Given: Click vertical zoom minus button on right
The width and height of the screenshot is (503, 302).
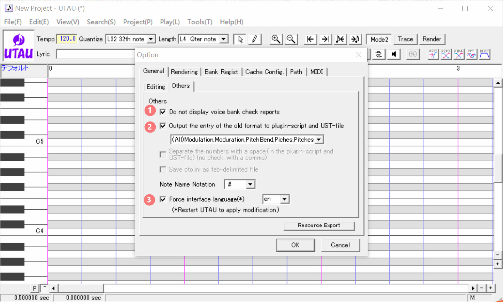Looking at the screenshot, I should pos(498,255).
